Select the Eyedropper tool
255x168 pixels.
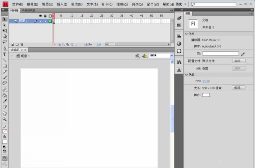(5, 101)
